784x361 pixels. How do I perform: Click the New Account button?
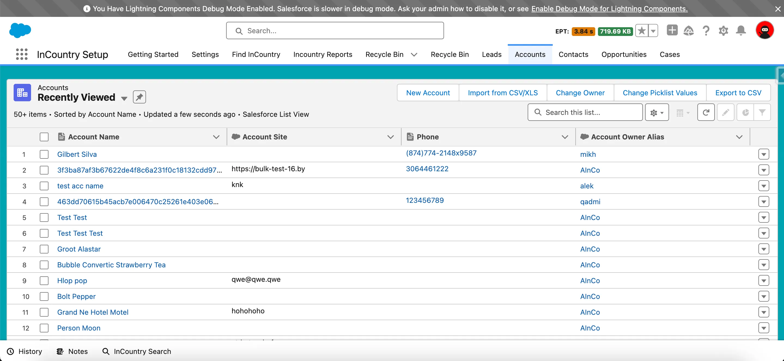coord(428,93)
